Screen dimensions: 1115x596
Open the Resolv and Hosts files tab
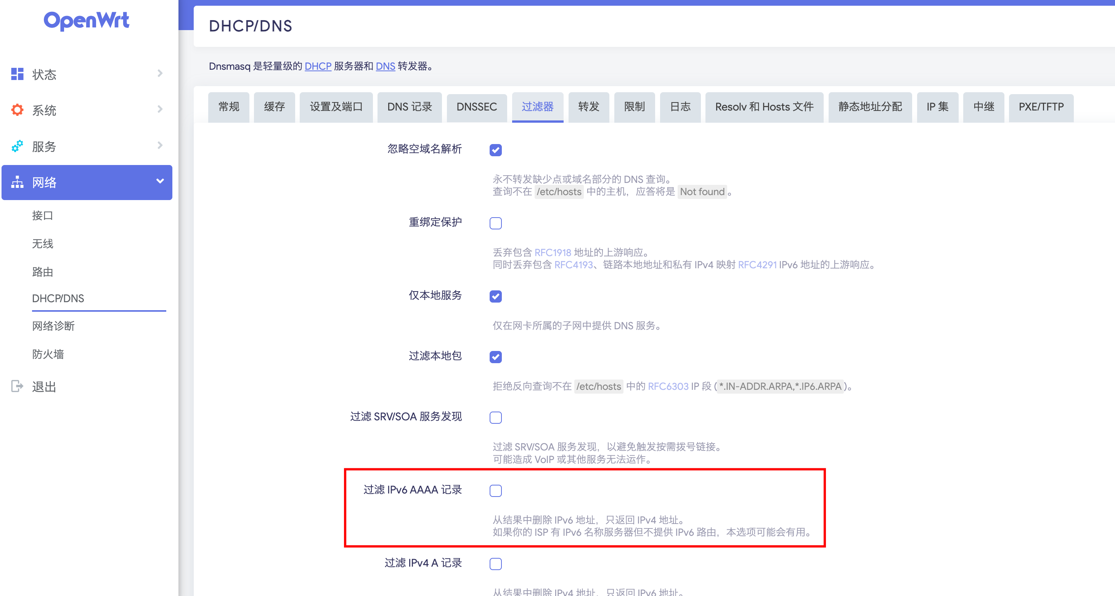click(x=764, y=107)
